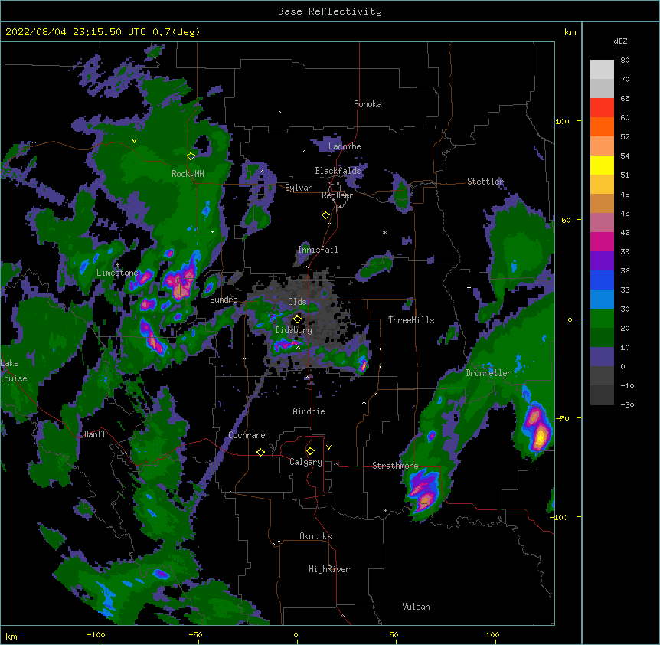660x645 pixels.
Task: Select the light gray 70-80 dBZ swatch
Action: tap(602, 70)
